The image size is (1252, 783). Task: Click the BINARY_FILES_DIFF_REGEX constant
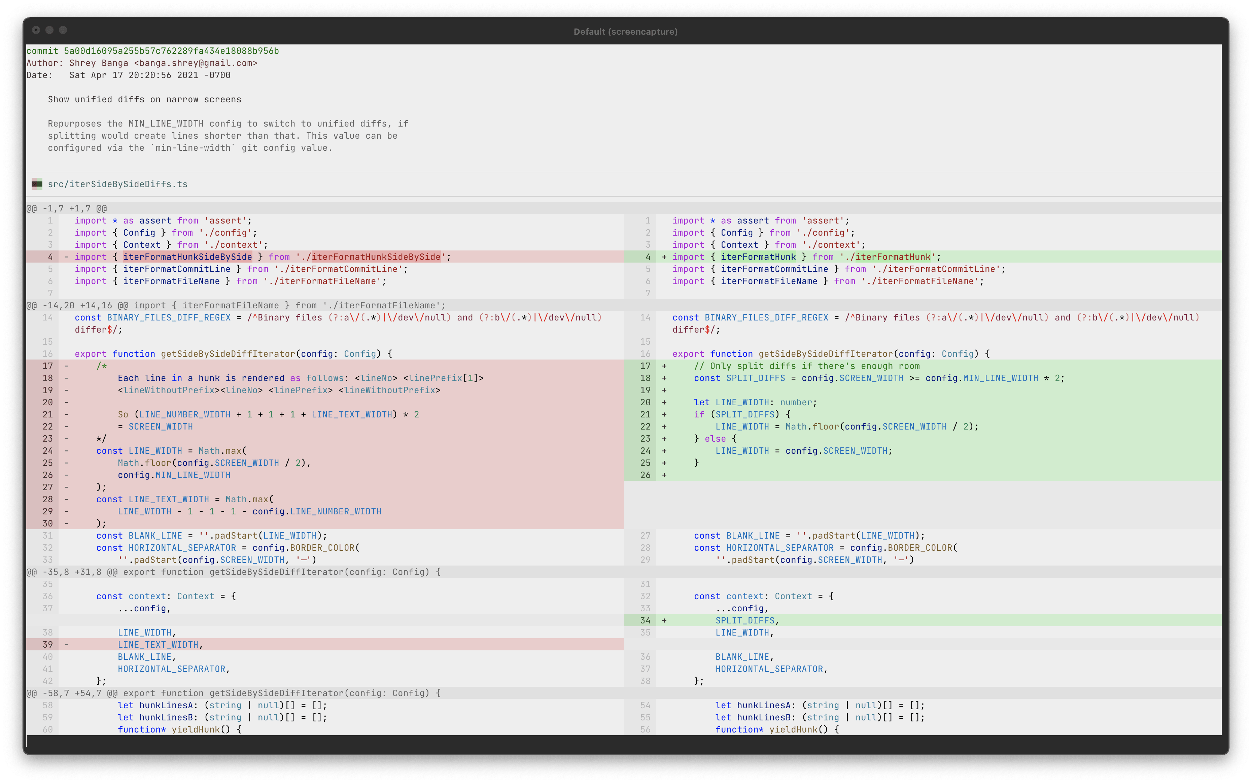pyautogui.click(x=168, y=317)
